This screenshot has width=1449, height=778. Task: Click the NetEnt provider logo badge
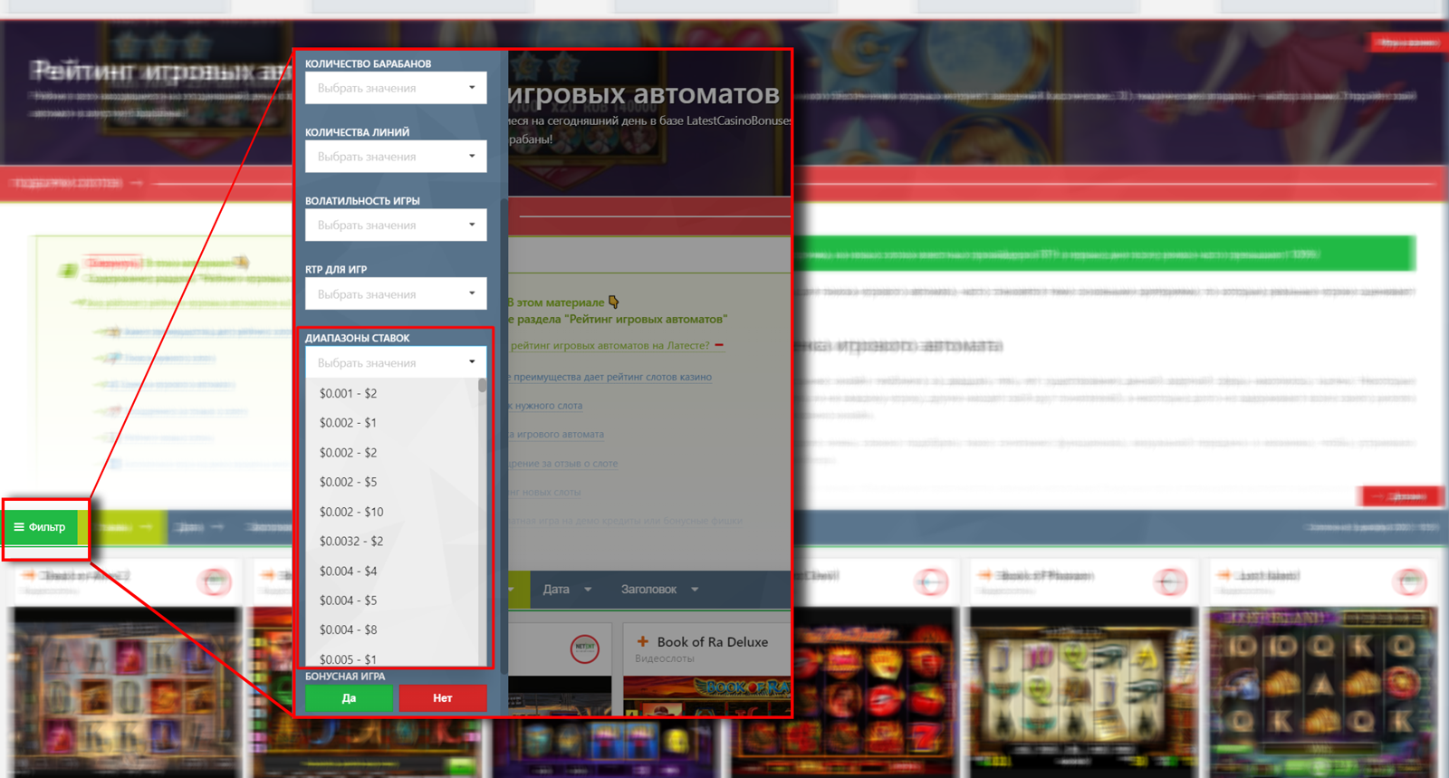click(584, 648)
